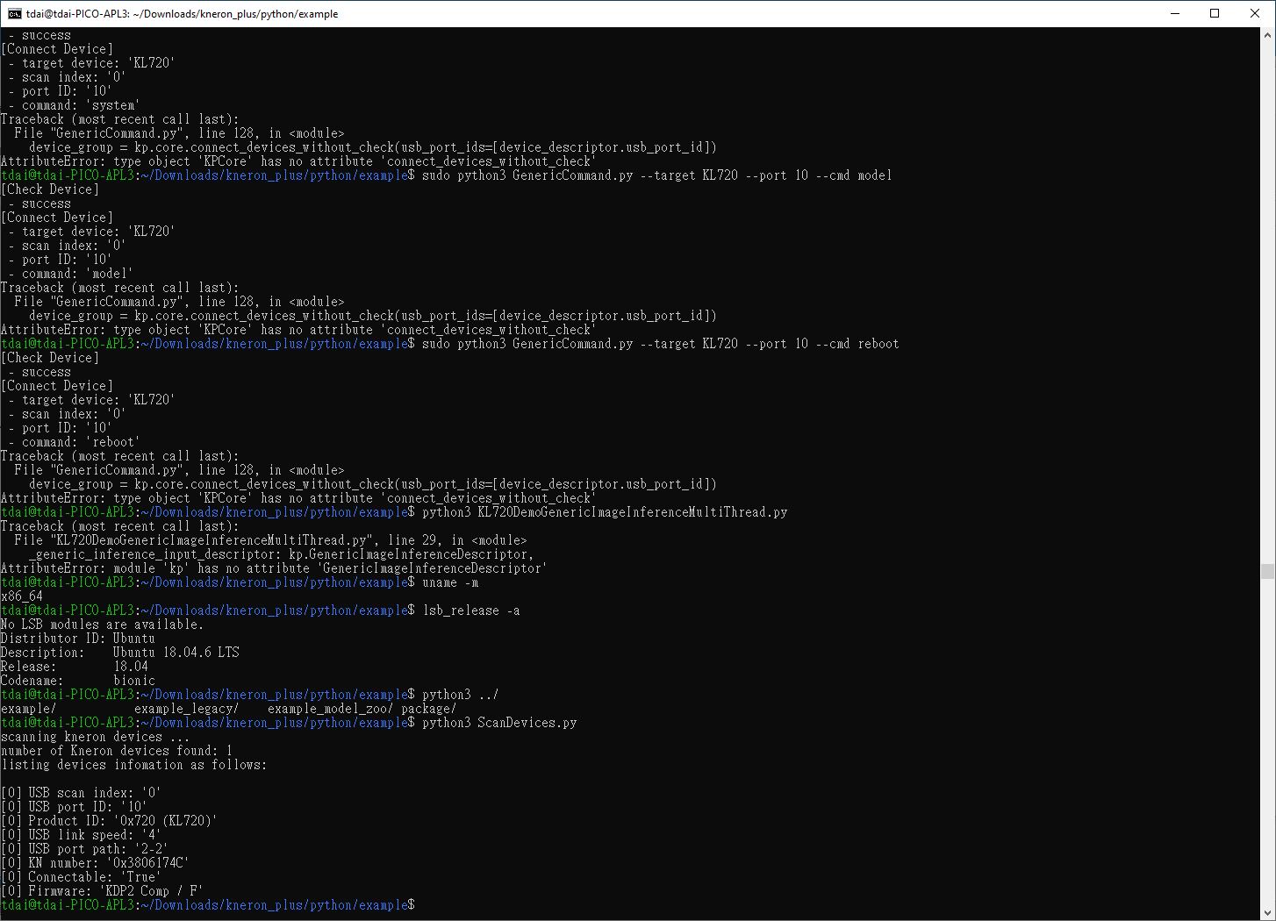Minimize the terminal window
The width and height of the screenshot is (1276, 921).
point(1175,13)
